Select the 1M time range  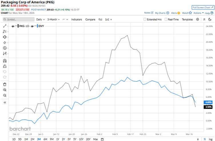(x=26, y=139)
